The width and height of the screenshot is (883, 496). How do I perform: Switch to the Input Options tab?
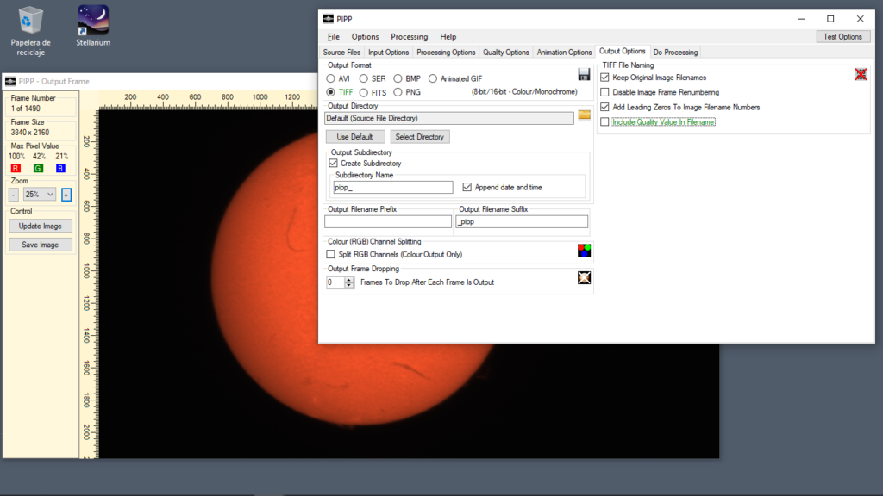click(x=389, y=53)
